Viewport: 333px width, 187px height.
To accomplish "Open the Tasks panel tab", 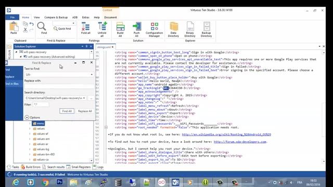I will coord(13,167).
